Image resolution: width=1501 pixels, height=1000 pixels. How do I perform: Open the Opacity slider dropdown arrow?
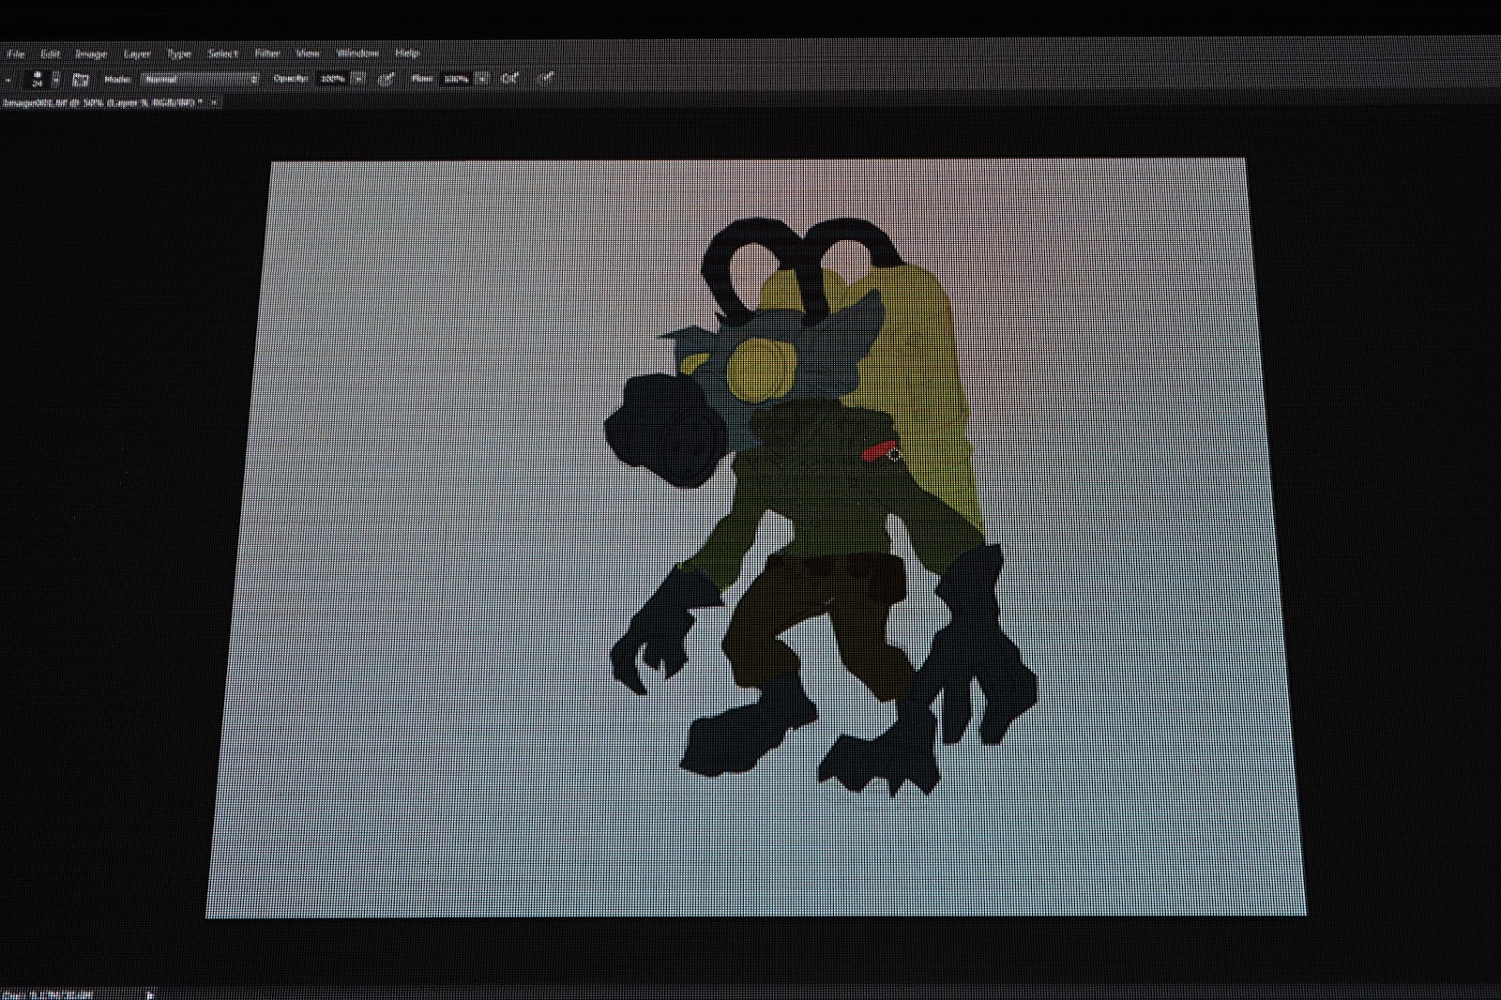pyautogui.click(x=358, y=79)
